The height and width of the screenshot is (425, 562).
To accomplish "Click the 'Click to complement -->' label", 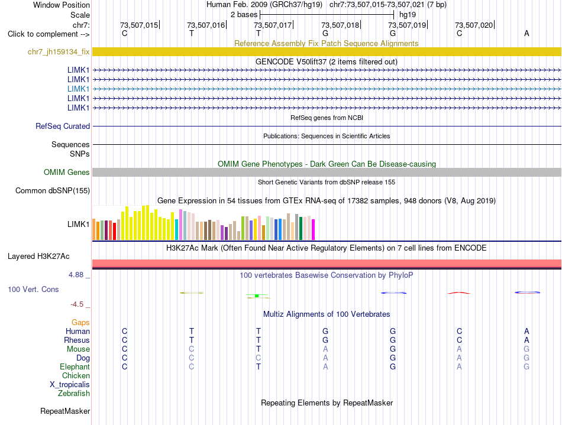I will point(49,34).
